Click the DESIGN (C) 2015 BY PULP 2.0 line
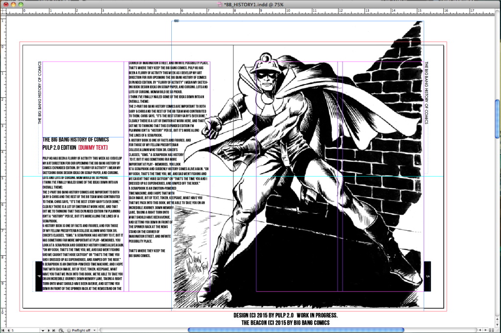Image resolution: width=501 pixels, height=333 pixels. [x=285, y=315]
